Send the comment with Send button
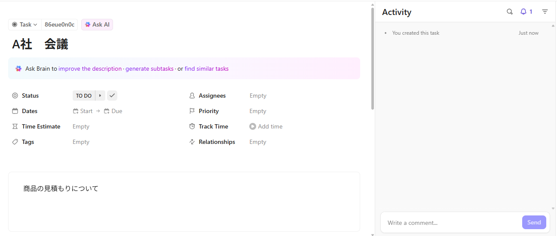 (x=534, y=223)
